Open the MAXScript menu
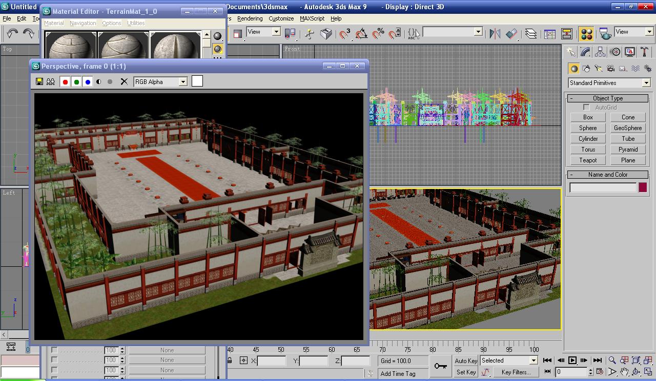Viewport: 656px width, 381px height. click(312, 18)
